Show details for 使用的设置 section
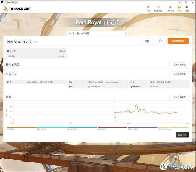 [180, 65]
